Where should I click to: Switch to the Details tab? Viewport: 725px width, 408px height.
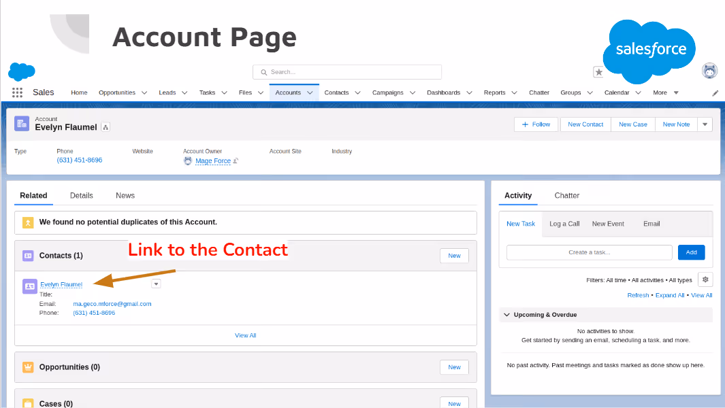82,195
